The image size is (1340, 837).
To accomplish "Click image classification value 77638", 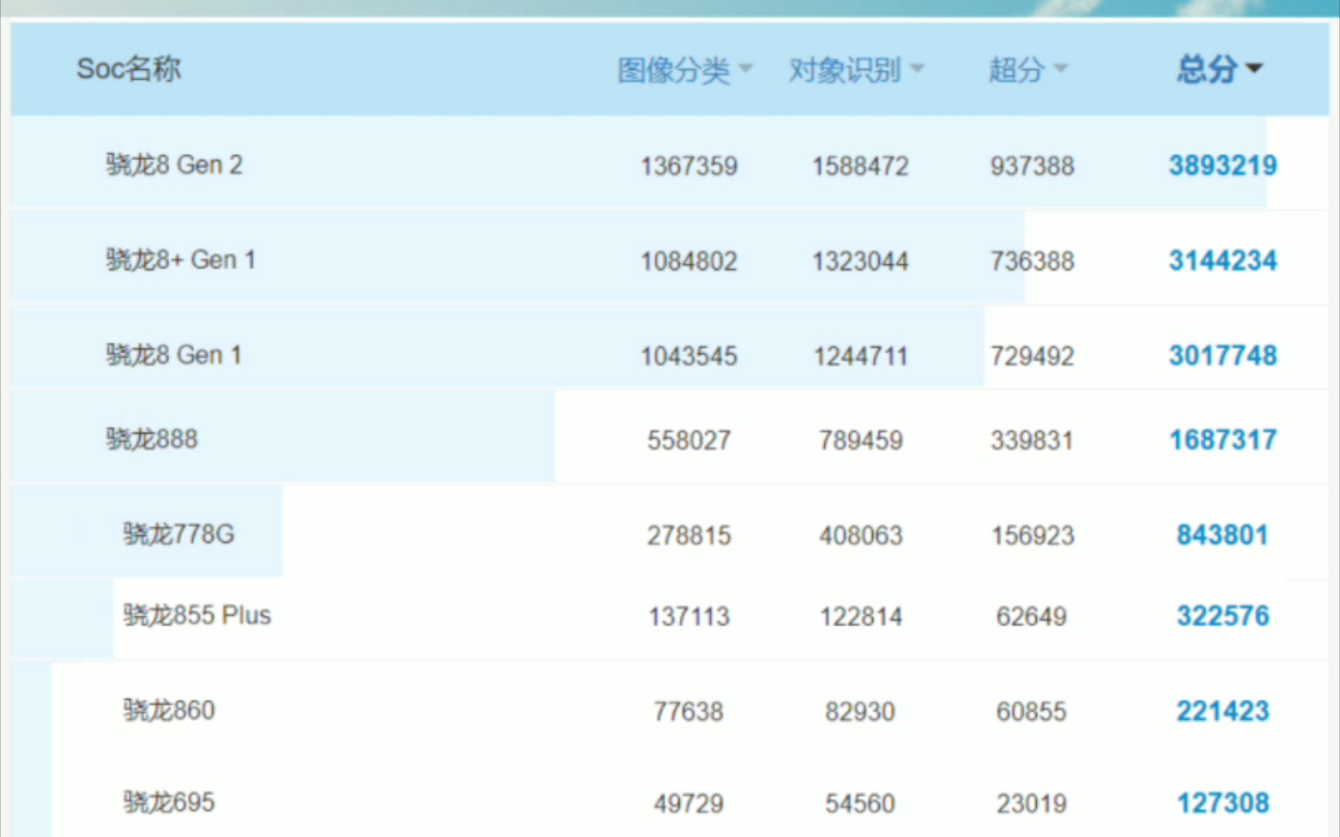I will coord(689,711).
